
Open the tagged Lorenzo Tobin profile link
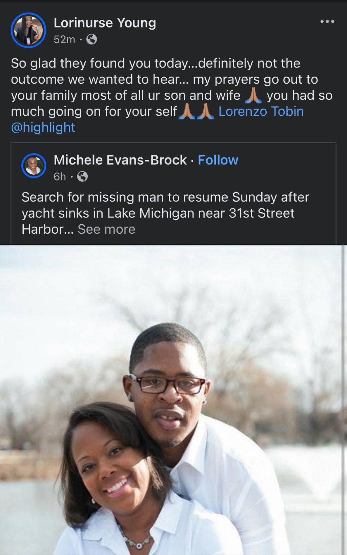[x=261, y=112]
